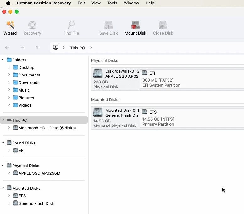Select the Disk /dev/disk0 physical disk tile
The height and width of the screenshot is (214, 244).
click(116, 79)
